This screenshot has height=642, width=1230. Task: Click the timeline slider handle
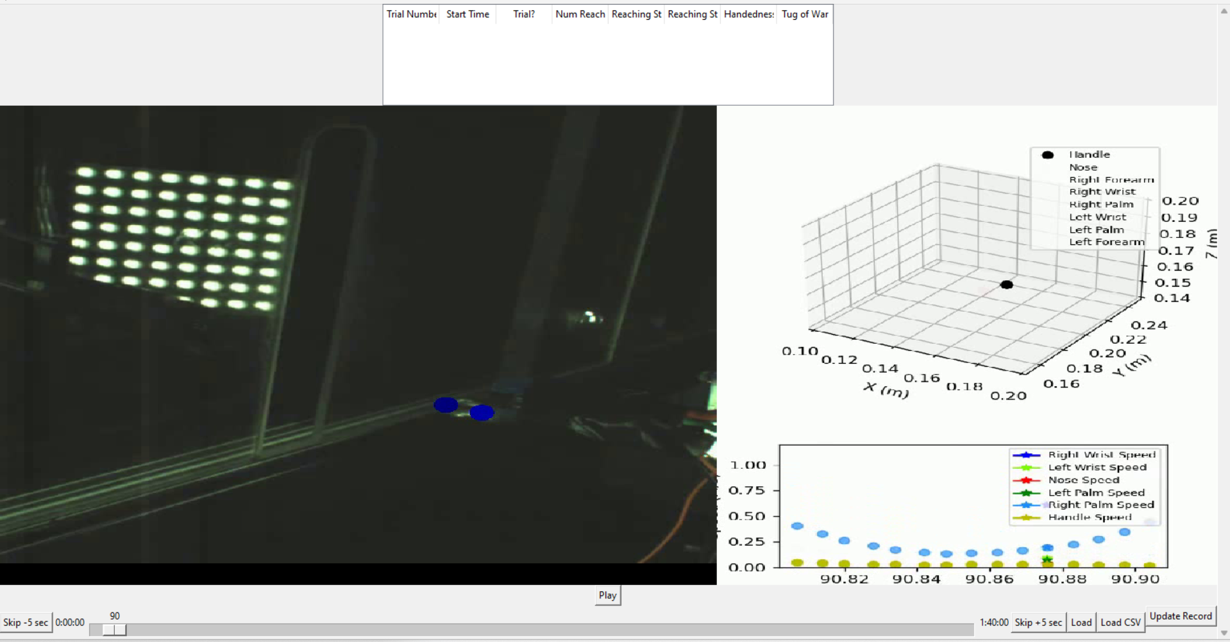[115, 630]
